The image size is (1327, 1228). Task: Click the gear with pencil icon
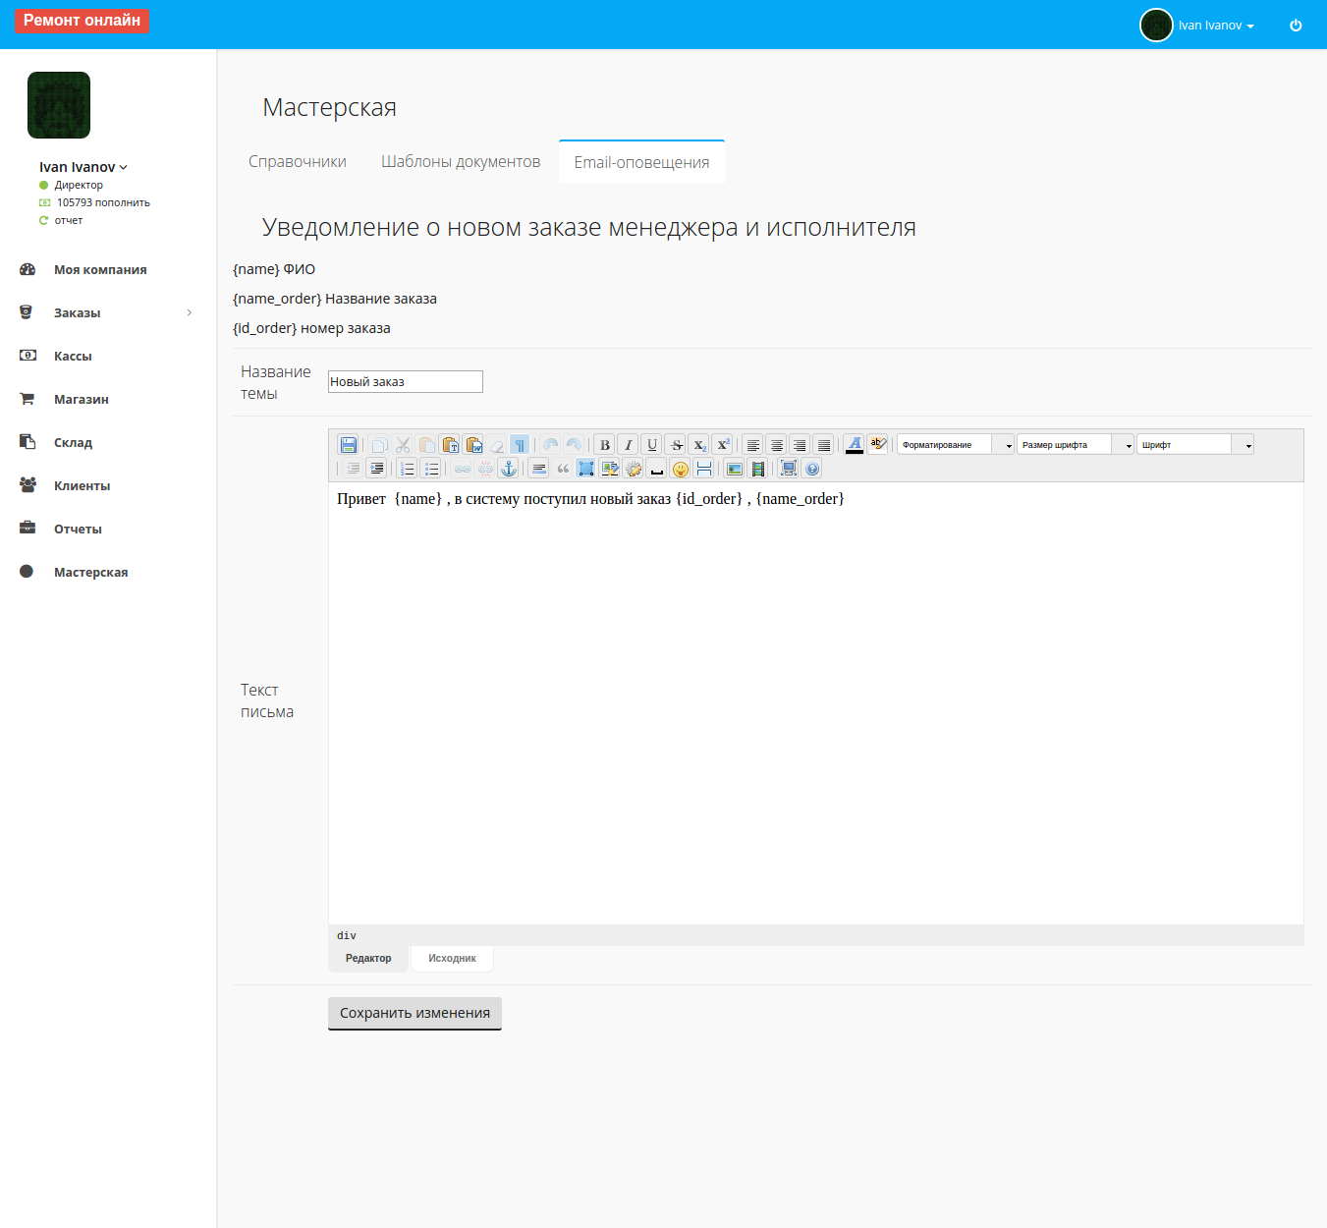pyautogui.click(x=634, y=469)
